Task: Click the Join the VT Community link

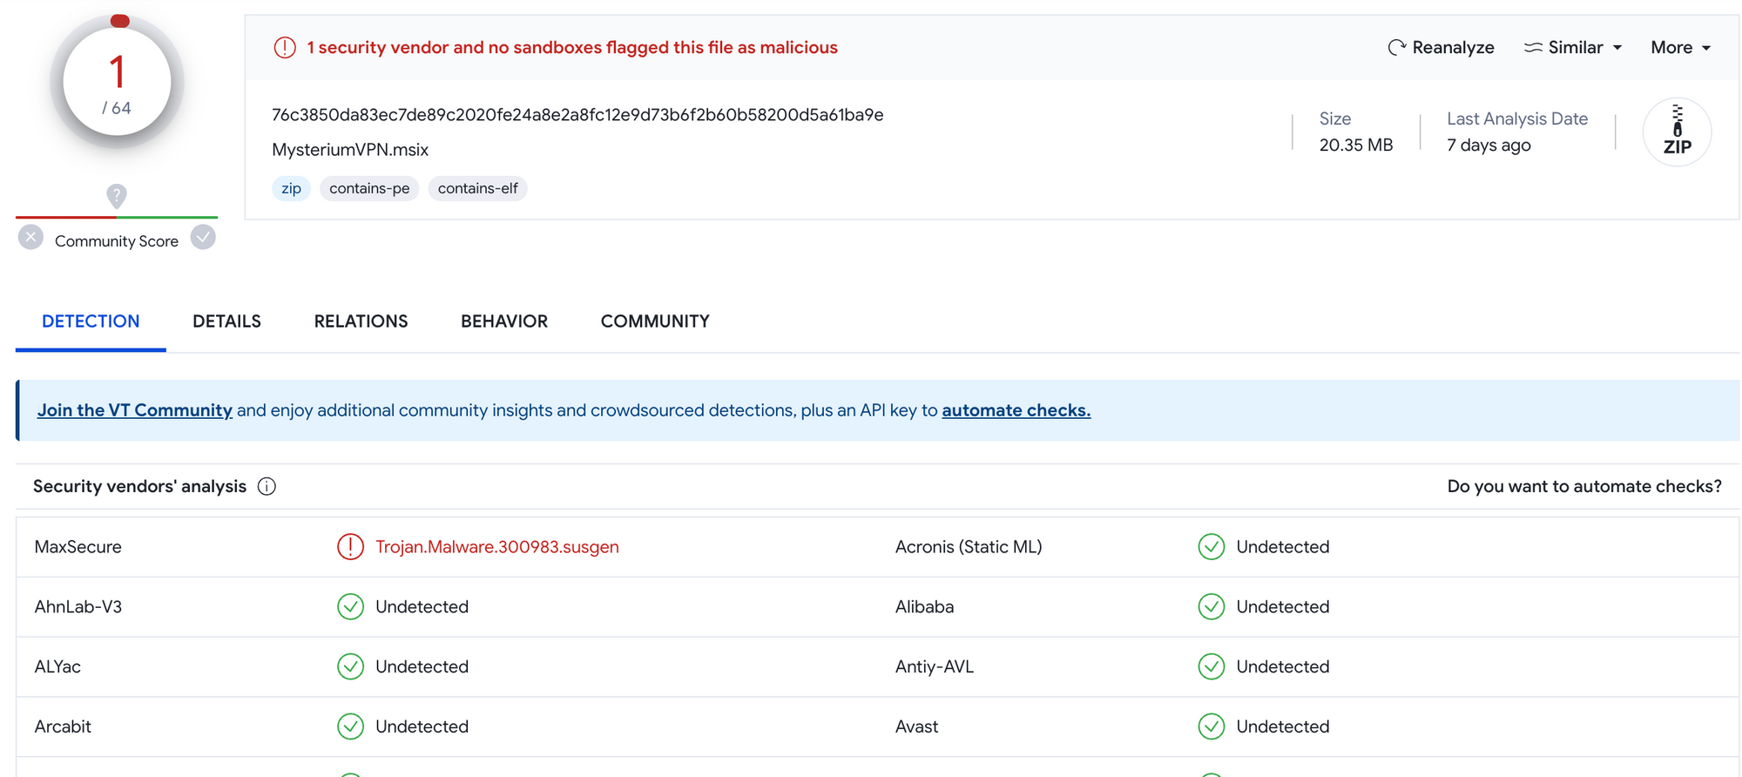Action: (x=135, y=410)
